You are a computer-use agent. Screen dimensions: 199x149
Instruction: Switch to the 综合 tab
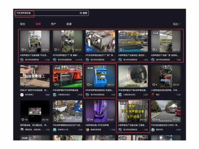23,24
